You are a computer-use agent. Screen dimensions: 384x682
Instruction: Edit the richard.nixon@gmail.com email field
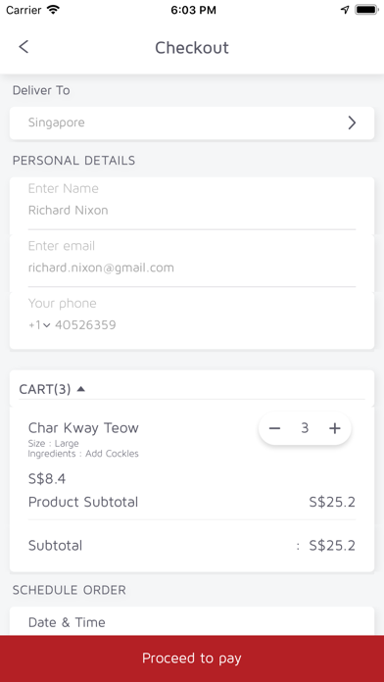(x=192, y=268)
